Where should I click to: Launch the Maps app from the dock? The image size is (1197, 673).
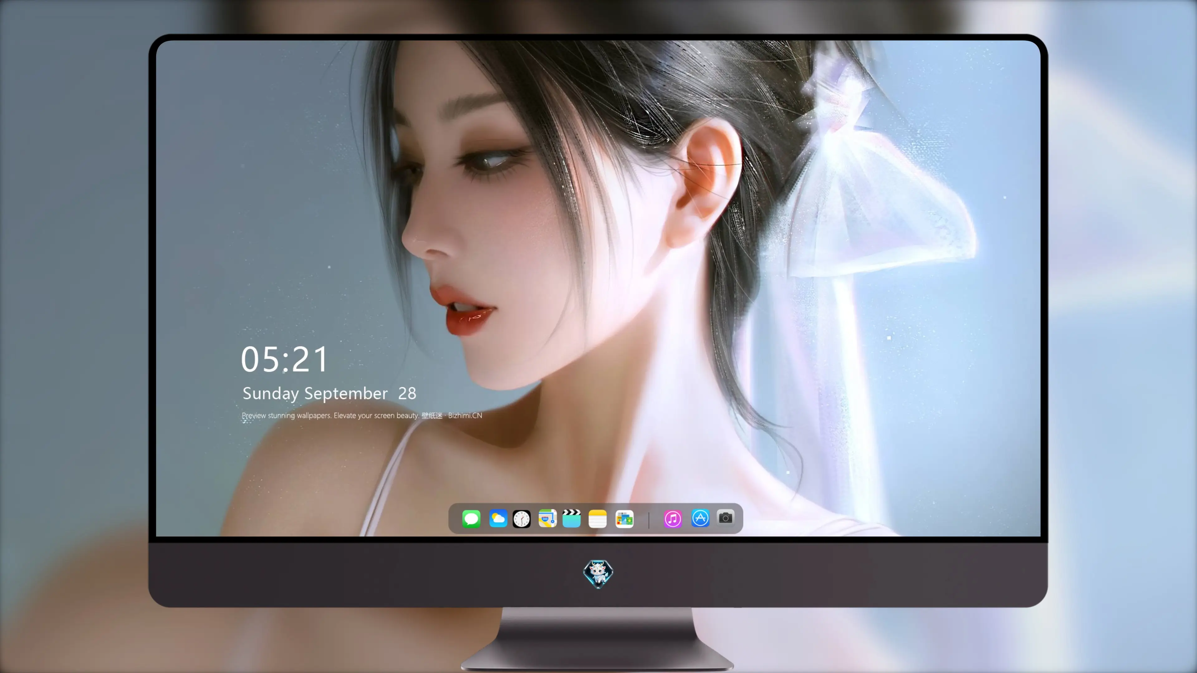[x=547, y=518]
